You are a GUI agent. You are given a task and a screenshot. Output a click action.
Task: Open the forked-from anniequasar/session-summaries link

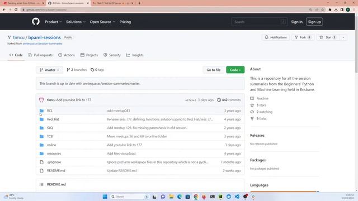point(43,44)
